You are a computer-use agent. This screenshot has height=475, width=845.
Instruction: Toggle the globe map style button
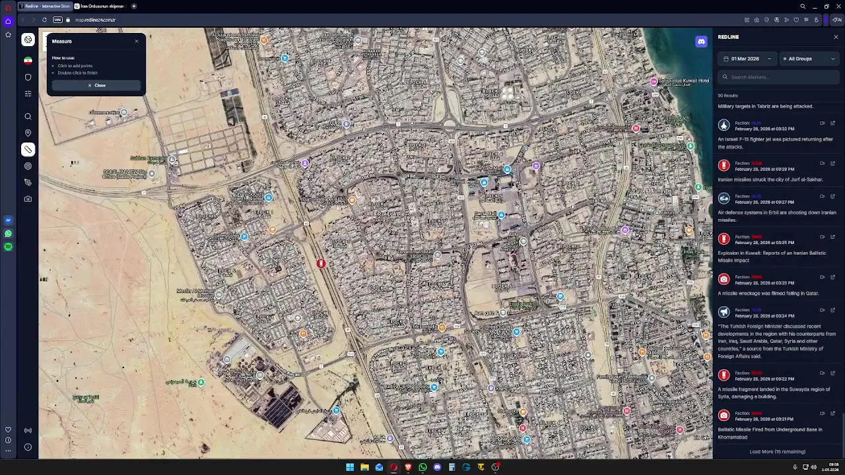pyautogui.click(x=28, y=40)
